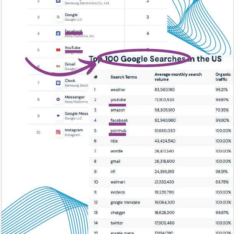This screenshot has height=234, width=234.
Task: Open the 'amazon' search term
Action: coord(118,110)
